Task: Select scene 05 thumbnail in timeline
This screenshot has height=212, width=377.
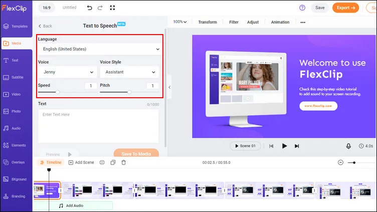Action: pyautogui.click(x=346, y=190)
